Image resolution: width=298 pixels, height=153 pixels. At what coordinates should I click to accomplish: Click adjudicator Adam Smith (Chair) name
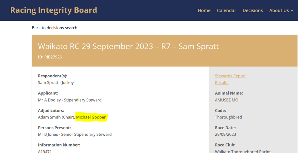[56, 117]
